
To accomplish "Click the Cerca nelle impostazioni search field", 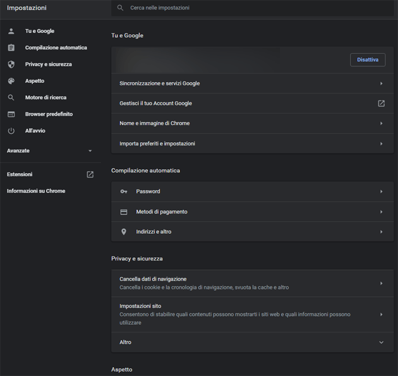I will pos(253,8).
